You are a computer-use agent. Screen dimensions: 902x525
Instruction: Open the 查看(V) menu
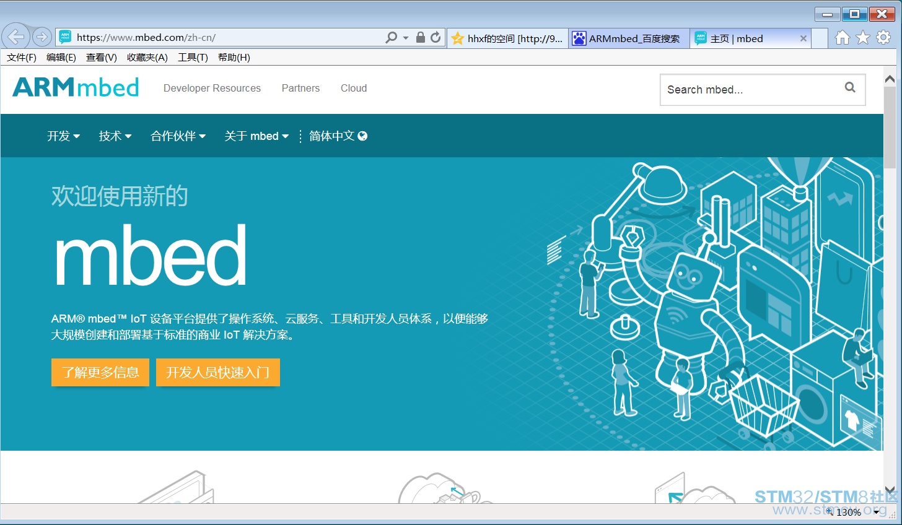pos(102,58)
